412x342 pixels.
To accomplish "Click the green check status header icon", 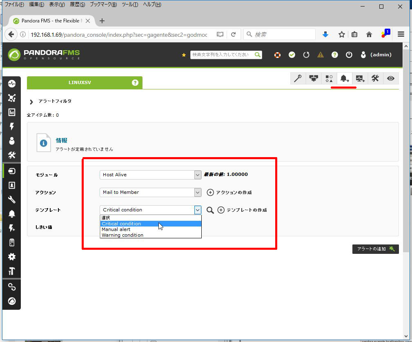I will point(292,55).
